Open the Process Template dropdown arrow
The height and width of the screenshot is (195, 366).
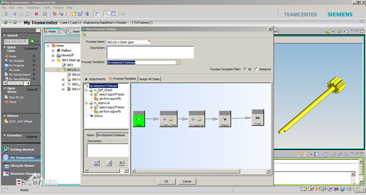(x=178, y=63)
